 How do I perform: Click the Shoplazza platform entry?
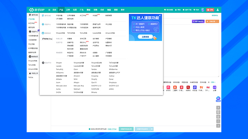[113, 82]
